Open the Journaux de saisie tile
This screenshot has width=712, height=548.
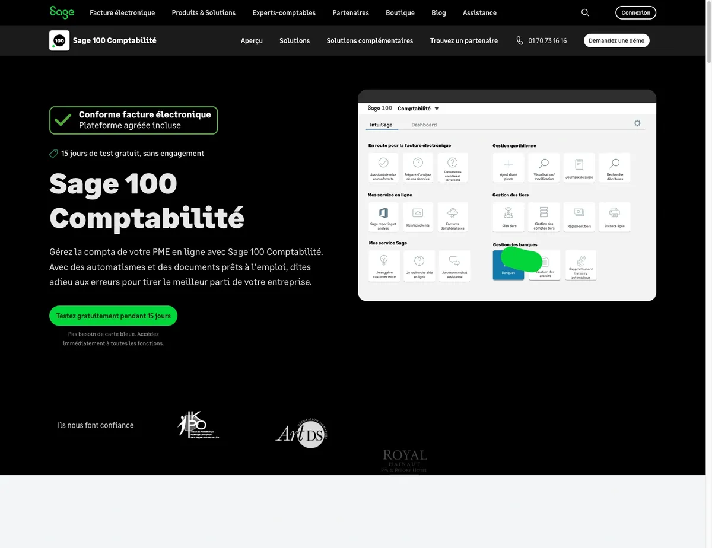[x=579, y=168]
